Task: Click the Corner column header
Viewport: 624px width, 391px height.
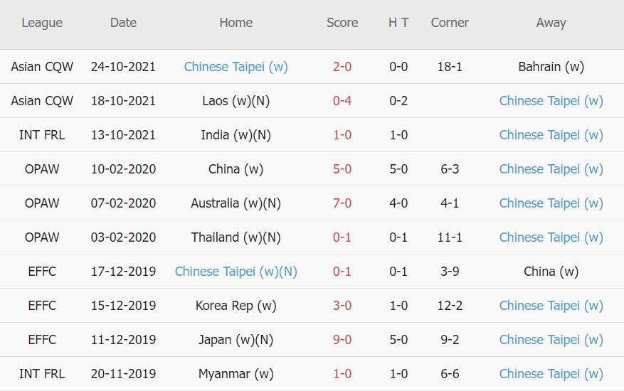Action: pos(450,23)
